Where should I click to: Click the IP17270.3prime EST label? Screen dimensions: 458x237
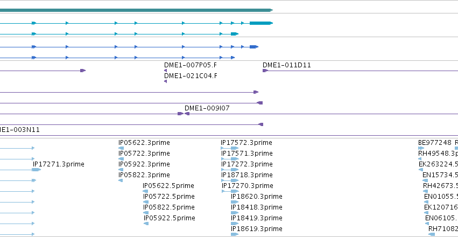point(248,186)
